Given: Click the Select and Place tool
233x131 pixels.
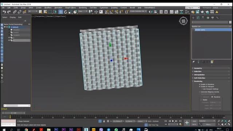Looking at the screenshot, I should tap(75, 12).
